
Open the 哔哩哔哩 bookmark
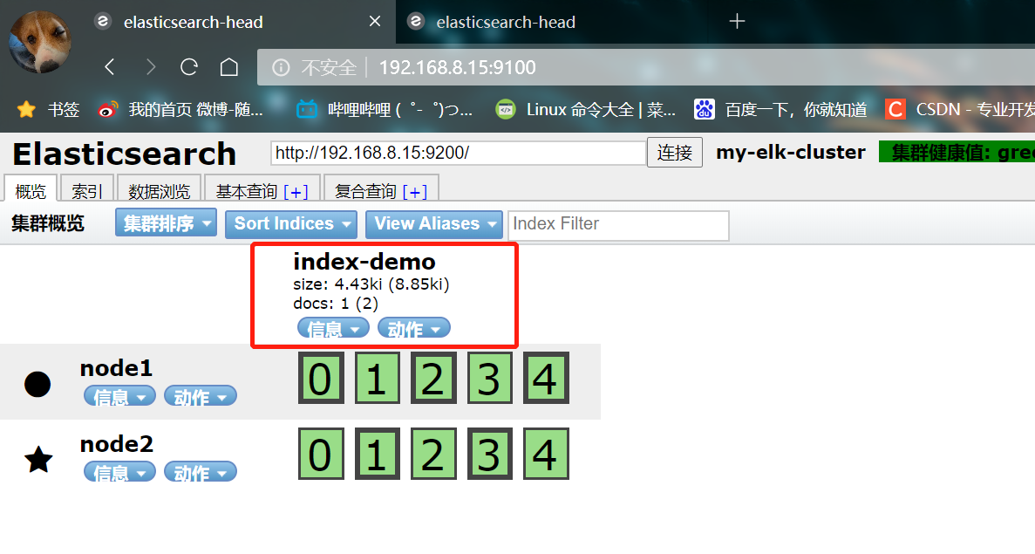tap(385, 109)
